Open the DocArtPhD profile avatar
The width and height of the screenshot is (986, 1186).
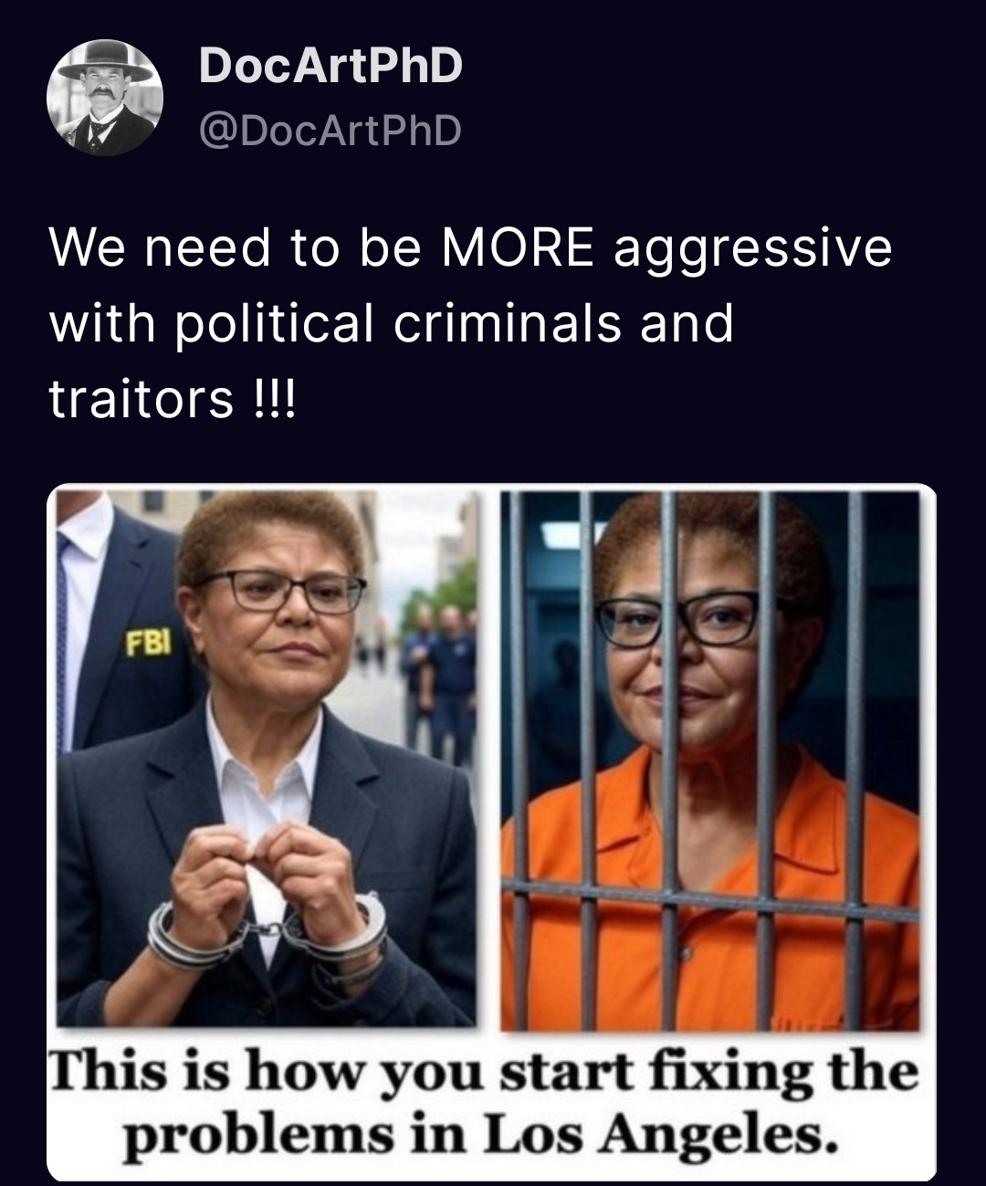[x=104, y=98]
